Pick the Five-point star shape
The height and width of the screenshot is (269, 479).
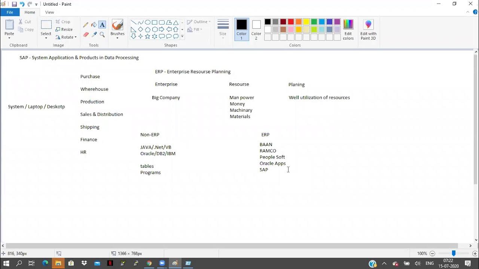tap(147, 36)
